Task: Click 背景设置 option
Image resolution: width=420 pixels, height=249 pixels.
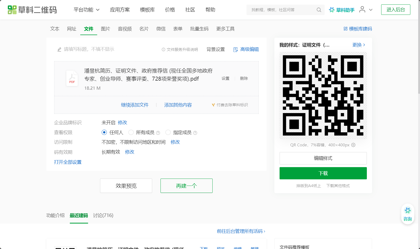Action: pyautogui.click(x=216, y=49)
